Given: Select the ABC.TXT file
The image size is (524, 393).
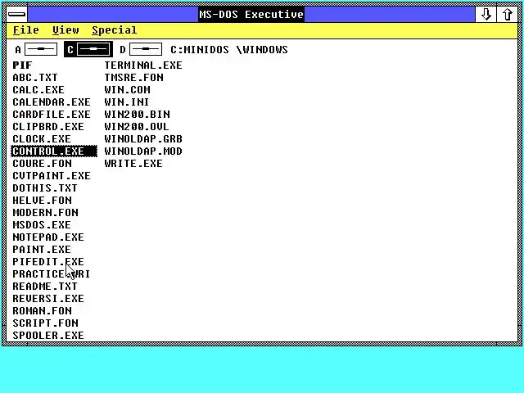Looking at the screenshot, I should pyautogui.click(x=35, y=78).
